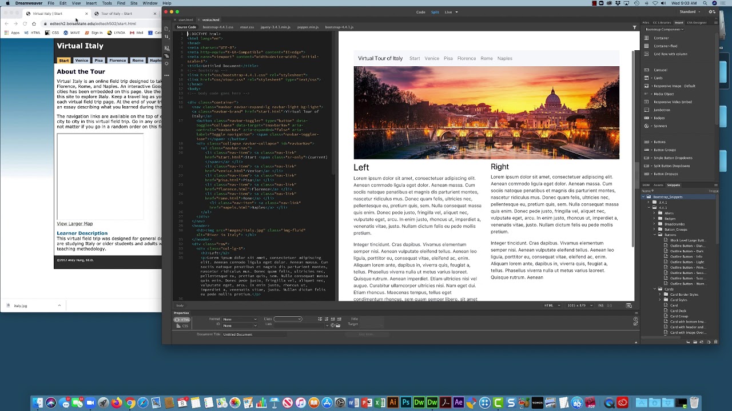Screen dimensions: 732x411
Task: Click the Inspect tool in left toolbar
Action: point(167,63)
